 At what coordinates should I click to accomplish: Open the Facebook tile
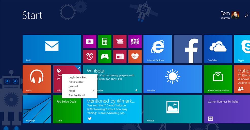pyautogui.click(x=188, y=49)
